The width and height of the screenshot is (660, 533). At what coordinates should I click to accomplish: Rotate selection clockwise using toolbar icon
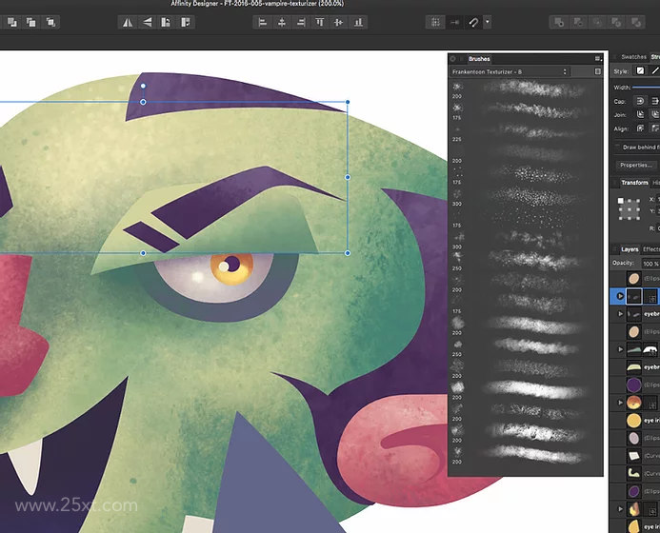pyautogui.click(x=185, y=22)
